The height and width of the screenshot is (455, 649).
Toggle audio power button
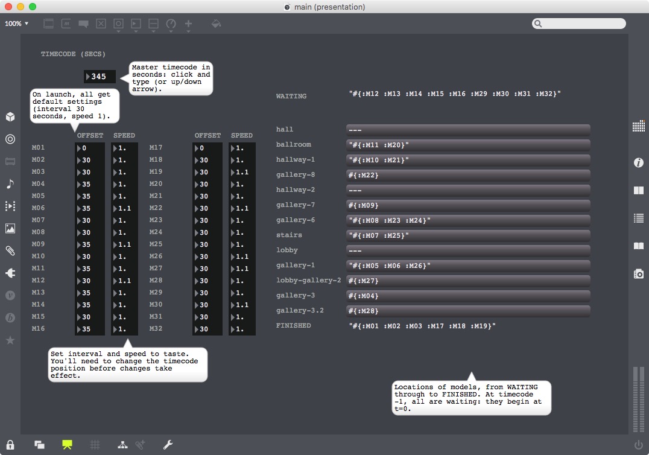(x=638, y=445)
